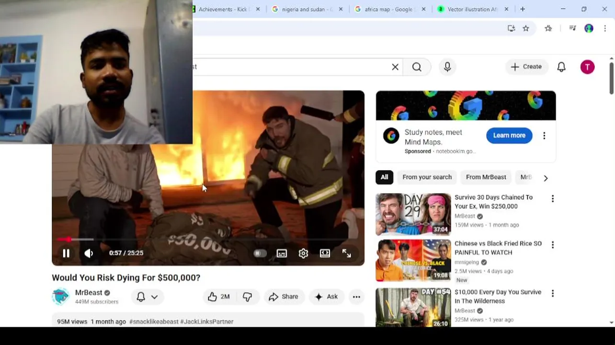Dislike the video

click(x=247, y=297)
